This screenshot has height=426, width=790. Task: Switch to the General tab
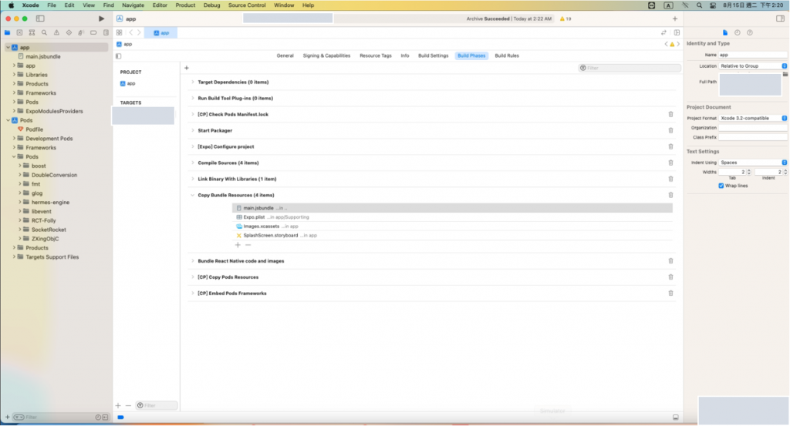(x=285, y=55)
